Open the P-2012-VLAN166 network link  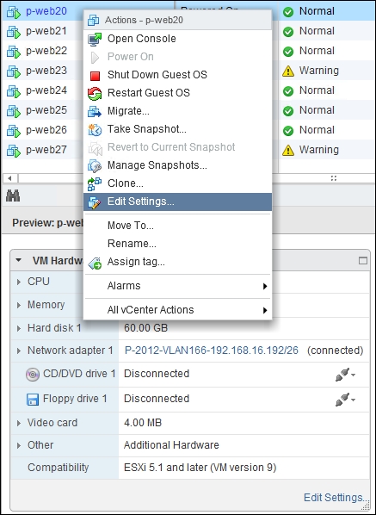pos(212,351)
